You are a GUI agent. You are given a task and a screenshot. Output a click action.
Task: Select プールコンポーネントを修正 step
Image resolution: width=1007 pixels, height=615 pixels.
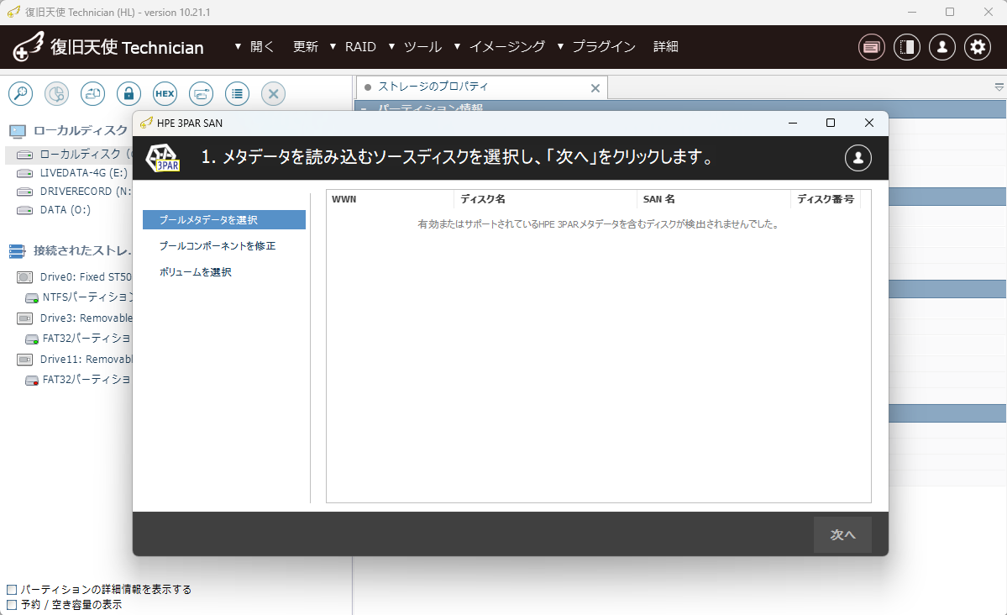(217, 246)
